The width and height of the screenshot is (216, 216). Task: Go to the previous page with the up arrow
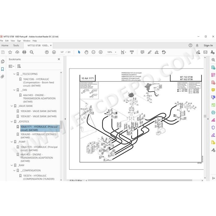tap(47, 52)
